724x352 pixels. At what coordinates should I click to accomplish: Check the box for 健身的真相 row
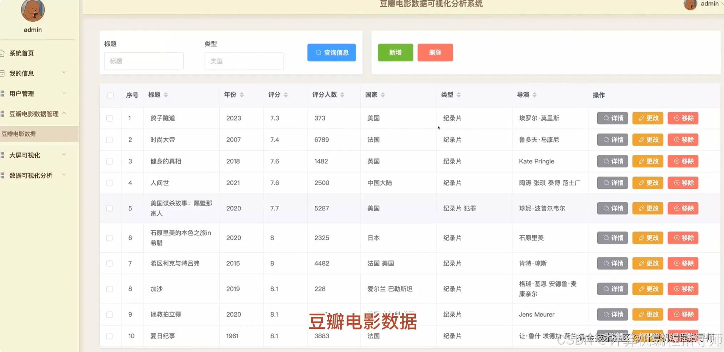pyautogui.click(x=110, y=162)
